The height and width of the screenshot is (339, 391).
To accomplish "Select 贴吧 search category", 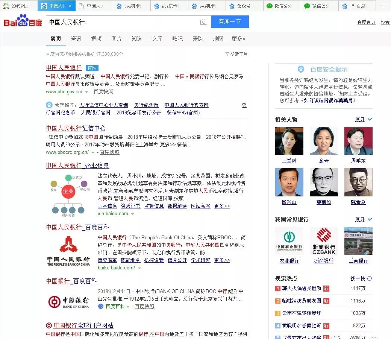I will 177,39.
